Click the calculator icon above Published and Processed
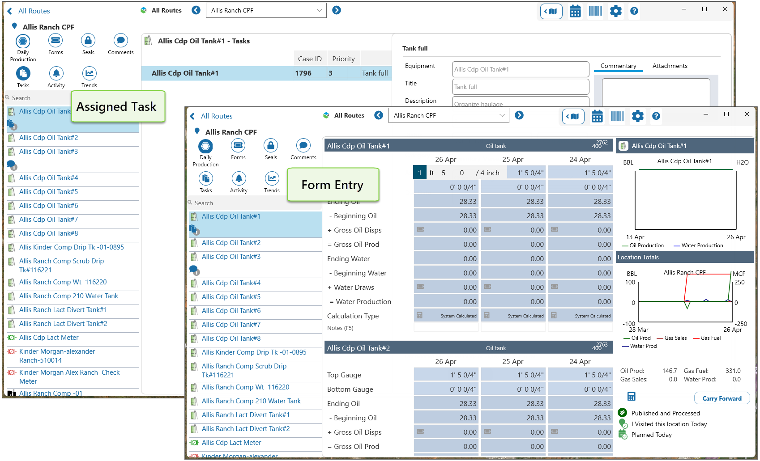This screenshot has height=461, width=760. coord(631,397)
